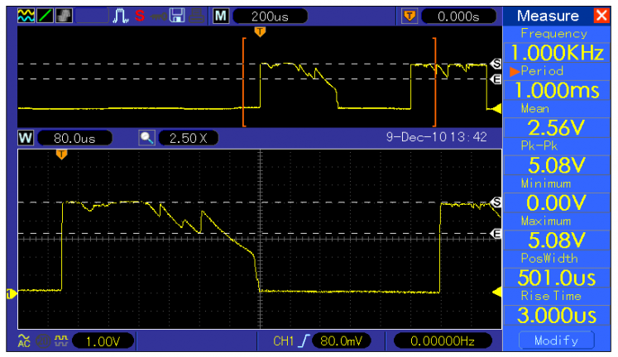Click the floppy disk save icon

177,16
